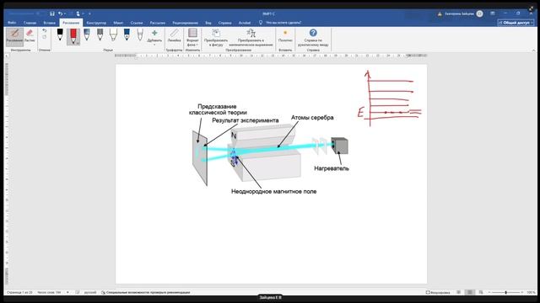Convert ink to shape (Преобразовать в фигуру)

[216, 38]
